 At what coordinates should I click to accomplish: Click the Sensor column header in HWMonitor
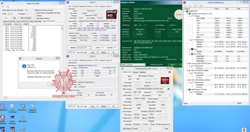tap(199, 9)
